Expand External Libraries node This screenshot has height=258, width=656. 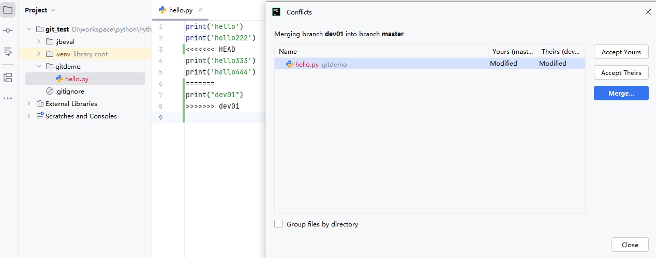point(29,103)
